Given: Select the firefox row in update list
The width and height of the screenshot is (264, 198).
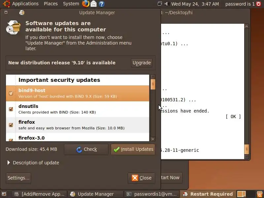Looking at the screenshot, I should coord(78,125).
